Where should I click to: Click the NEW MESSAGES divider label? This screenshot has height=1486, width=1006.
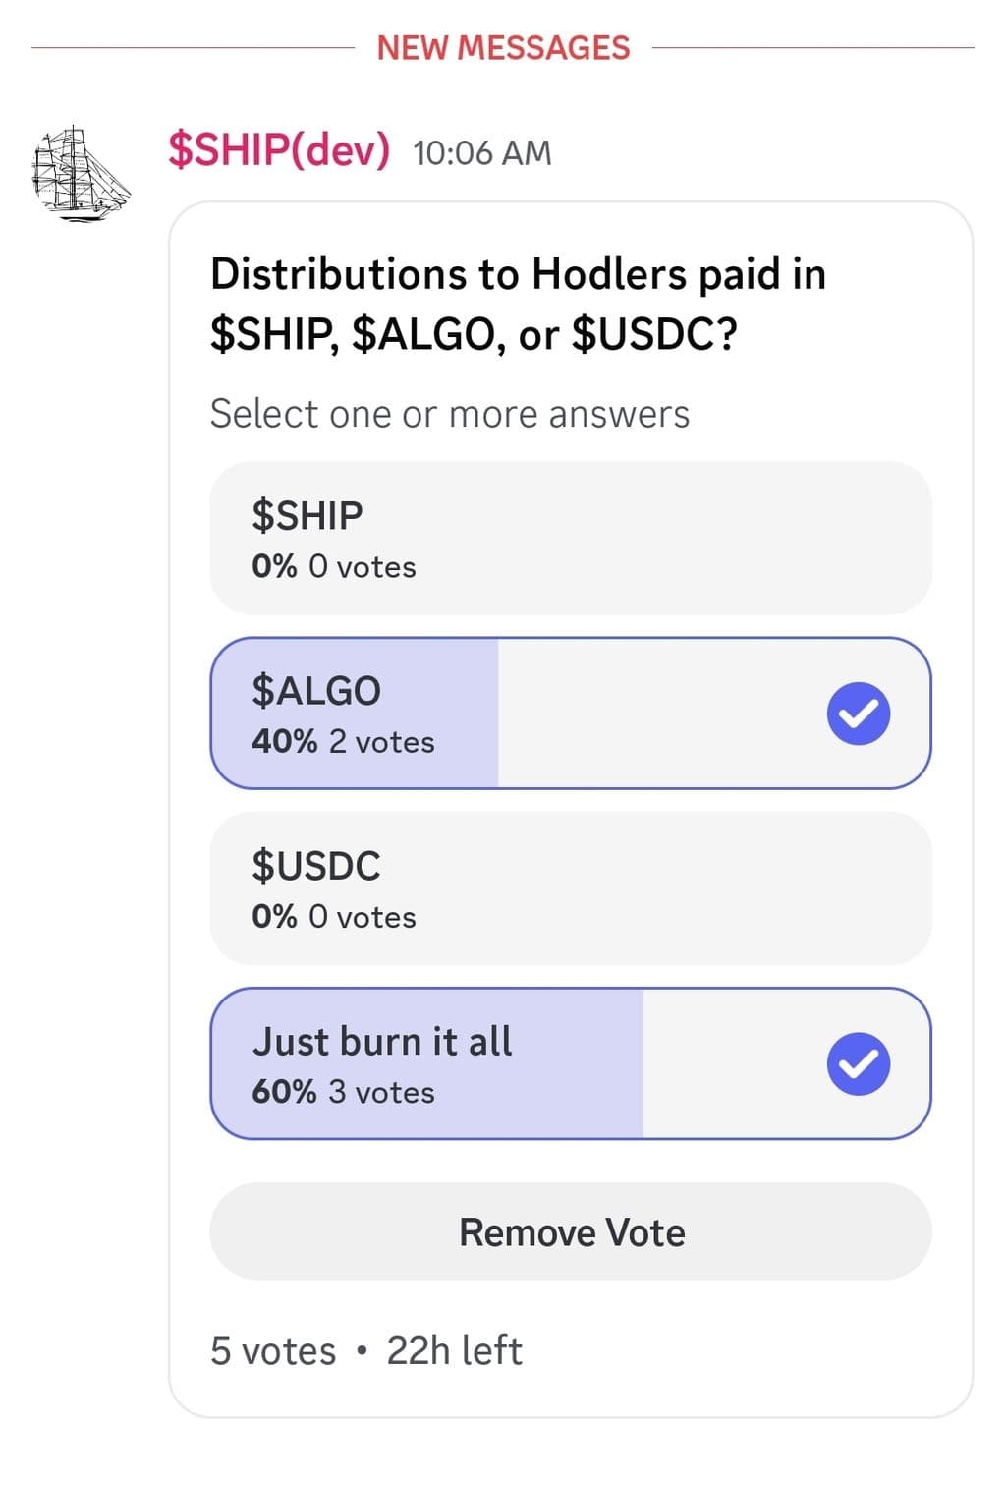pos(503,48)
